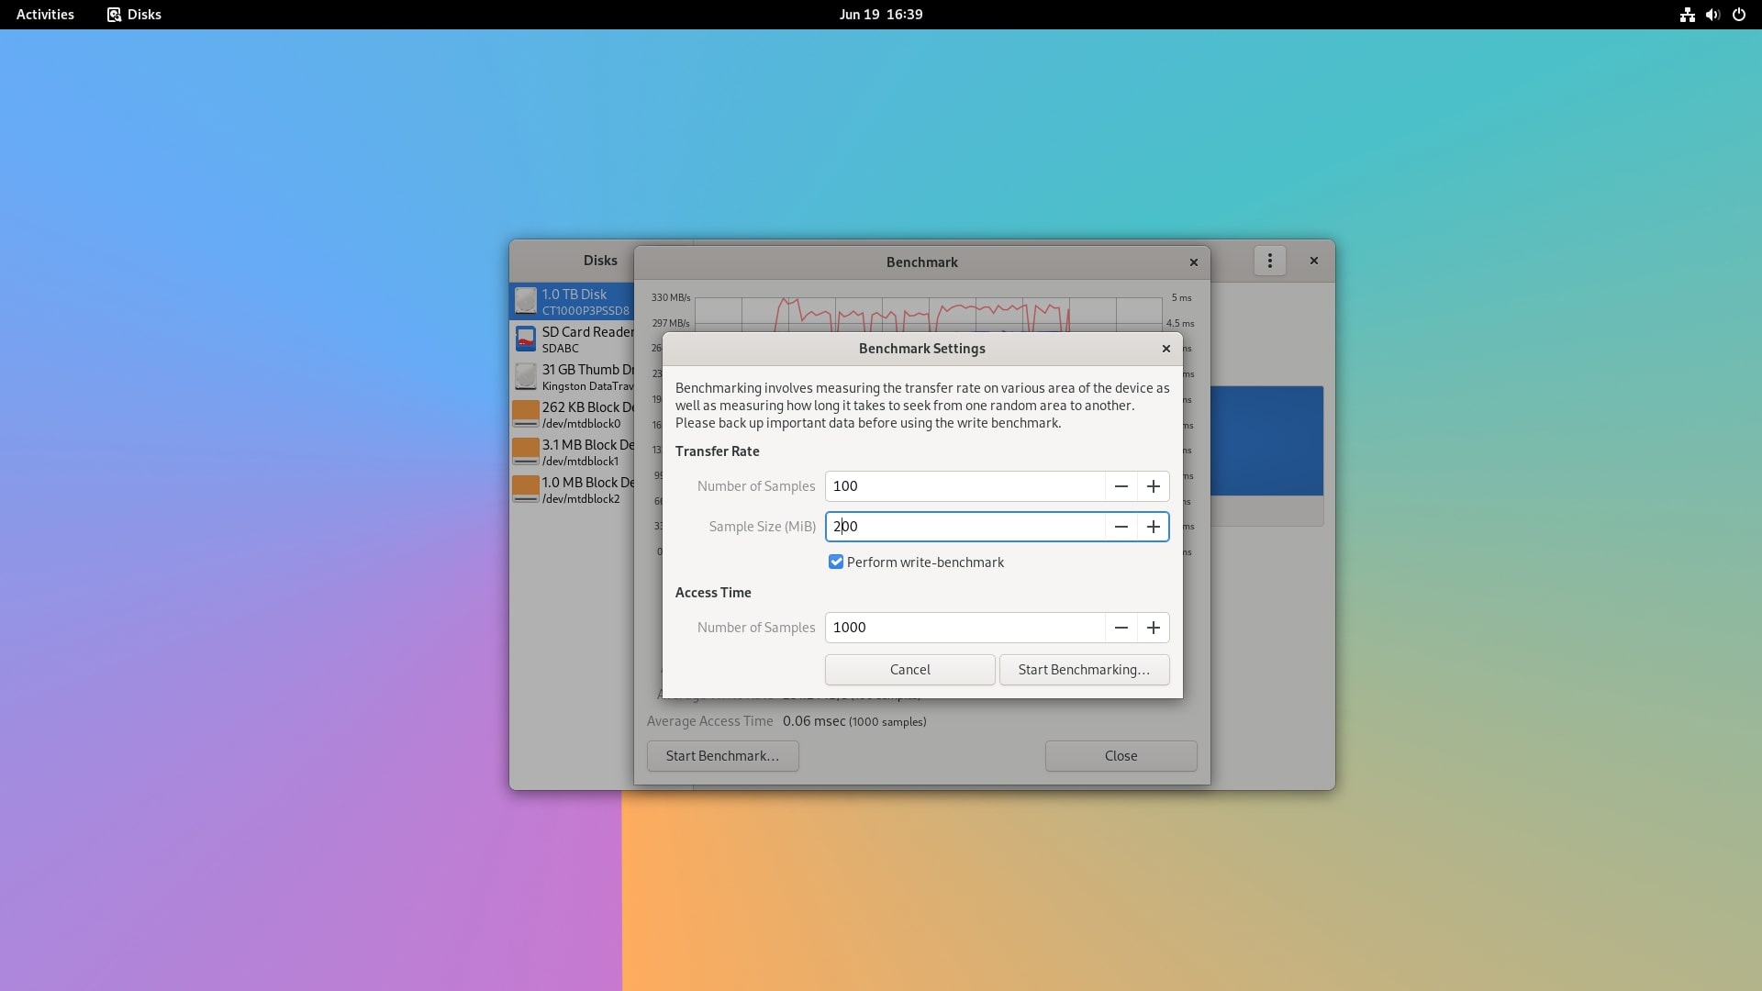Select the 1.0 MB block device icon

[x=525, y=489]
